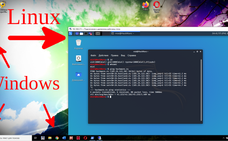Open Microsoft Word from the taskbar

point(64,138)
